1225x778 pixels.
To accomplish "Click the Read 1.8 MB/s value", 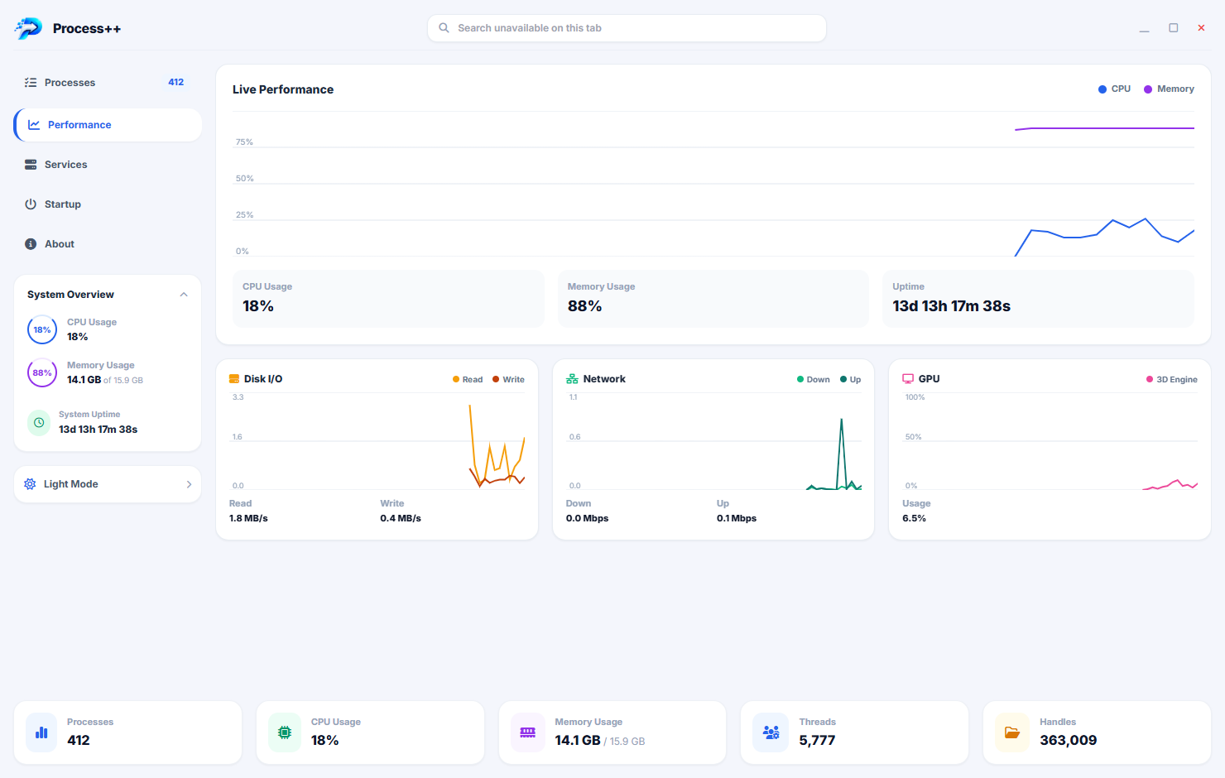I will [x=248, y=518].
